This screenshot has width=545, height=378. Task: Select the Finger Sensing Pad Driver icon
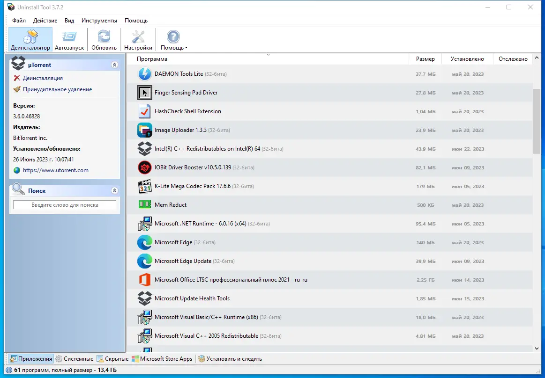point(145,93)
